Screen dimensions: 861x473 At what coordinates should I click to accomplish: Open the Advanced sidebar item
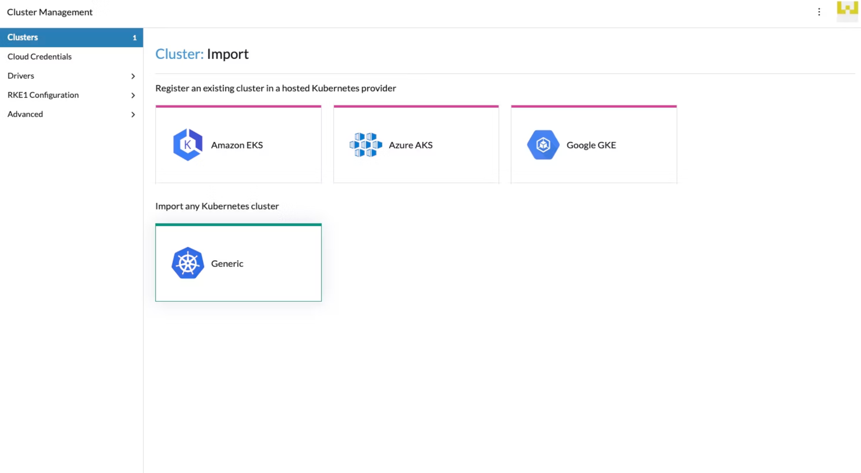pyautogui.click(x=25, y=114)
